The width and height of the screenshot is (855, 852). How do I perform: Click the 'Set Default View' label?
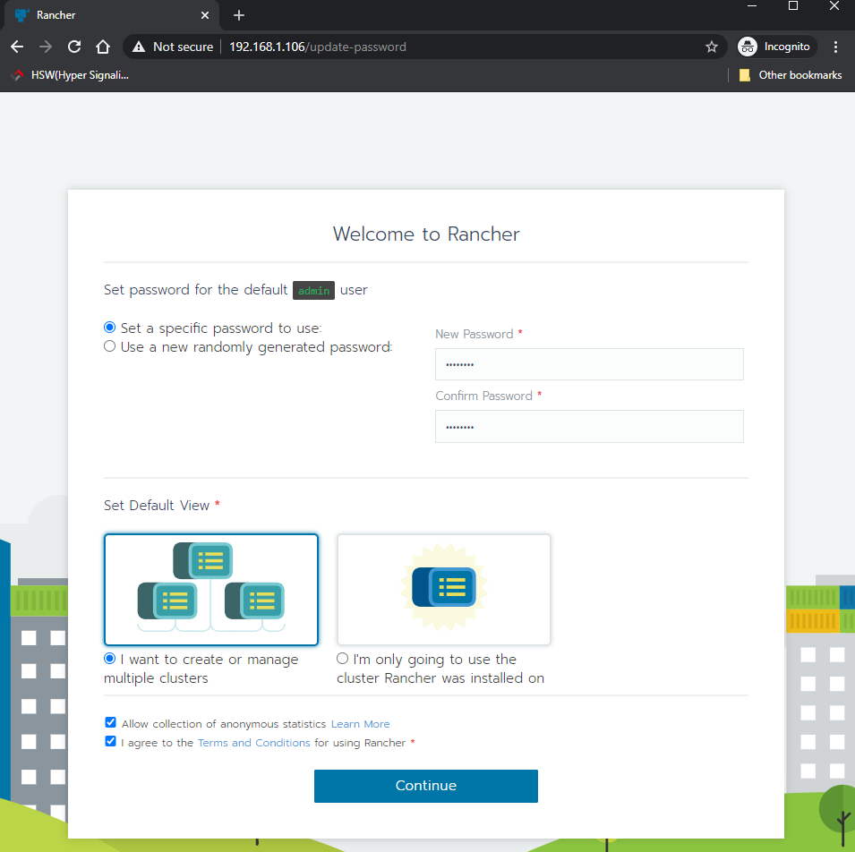[x=157, y=506]
